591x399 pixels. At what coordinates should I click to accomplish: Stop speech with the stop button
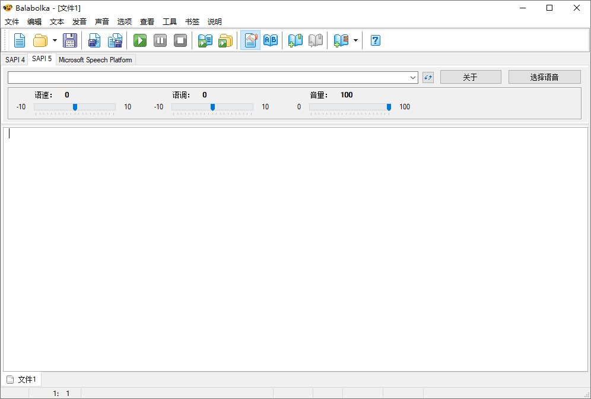(x=180, y=40)
